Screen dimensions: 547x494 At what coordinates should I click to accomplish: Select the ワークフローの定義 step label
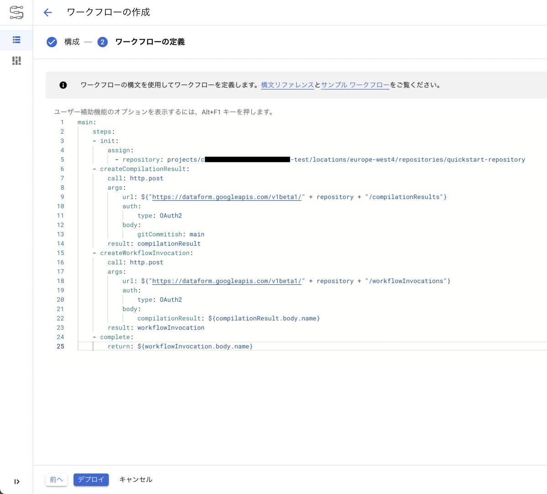click(150, 42)
